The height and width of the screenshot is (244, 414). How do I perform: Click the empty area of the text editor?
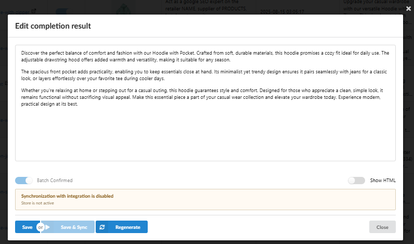[x=206, y=135]
